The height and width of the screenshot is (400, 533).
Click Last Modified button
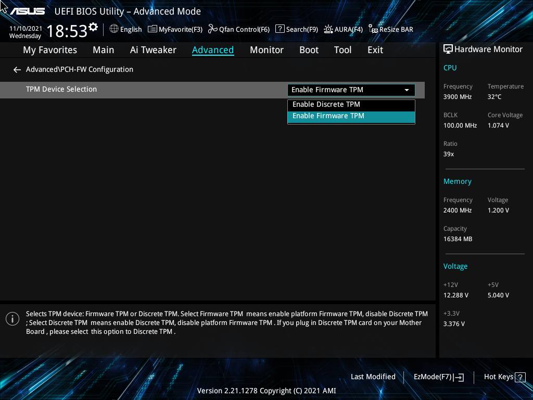(x=373, y=377)
